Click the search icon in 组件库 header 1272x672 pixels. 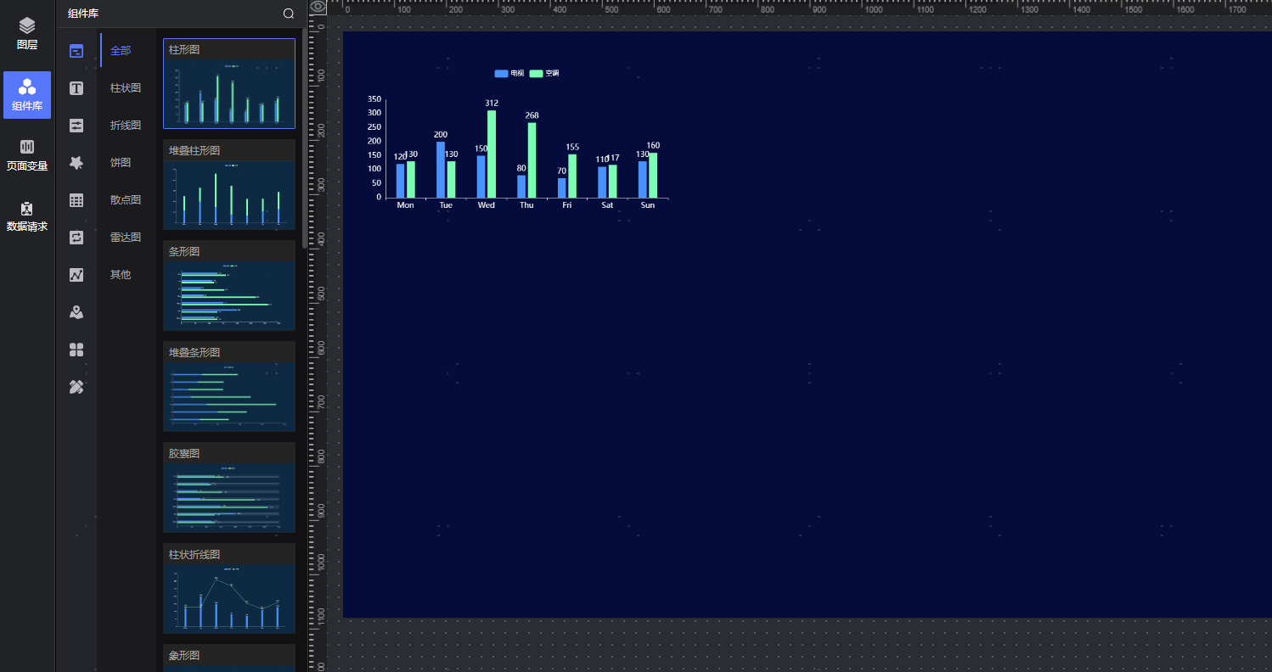tap(289, 14)
